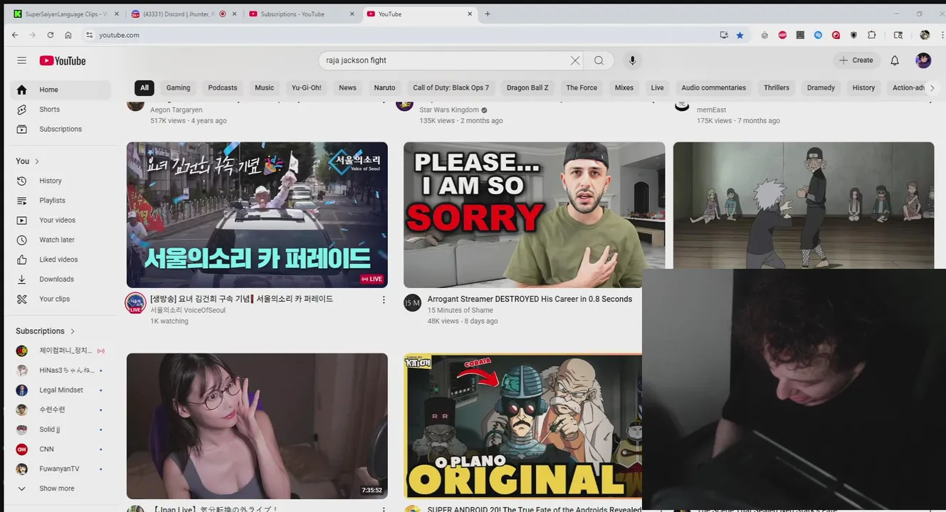946x512 pixels.
Task: Expand the Subscriptions section header
Action: coord(46,331)
